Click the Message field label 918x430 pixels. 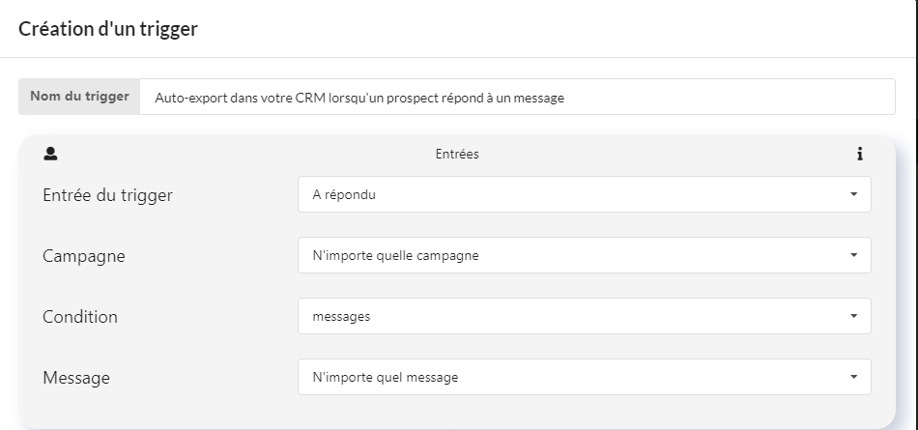[x=76, y=378]
